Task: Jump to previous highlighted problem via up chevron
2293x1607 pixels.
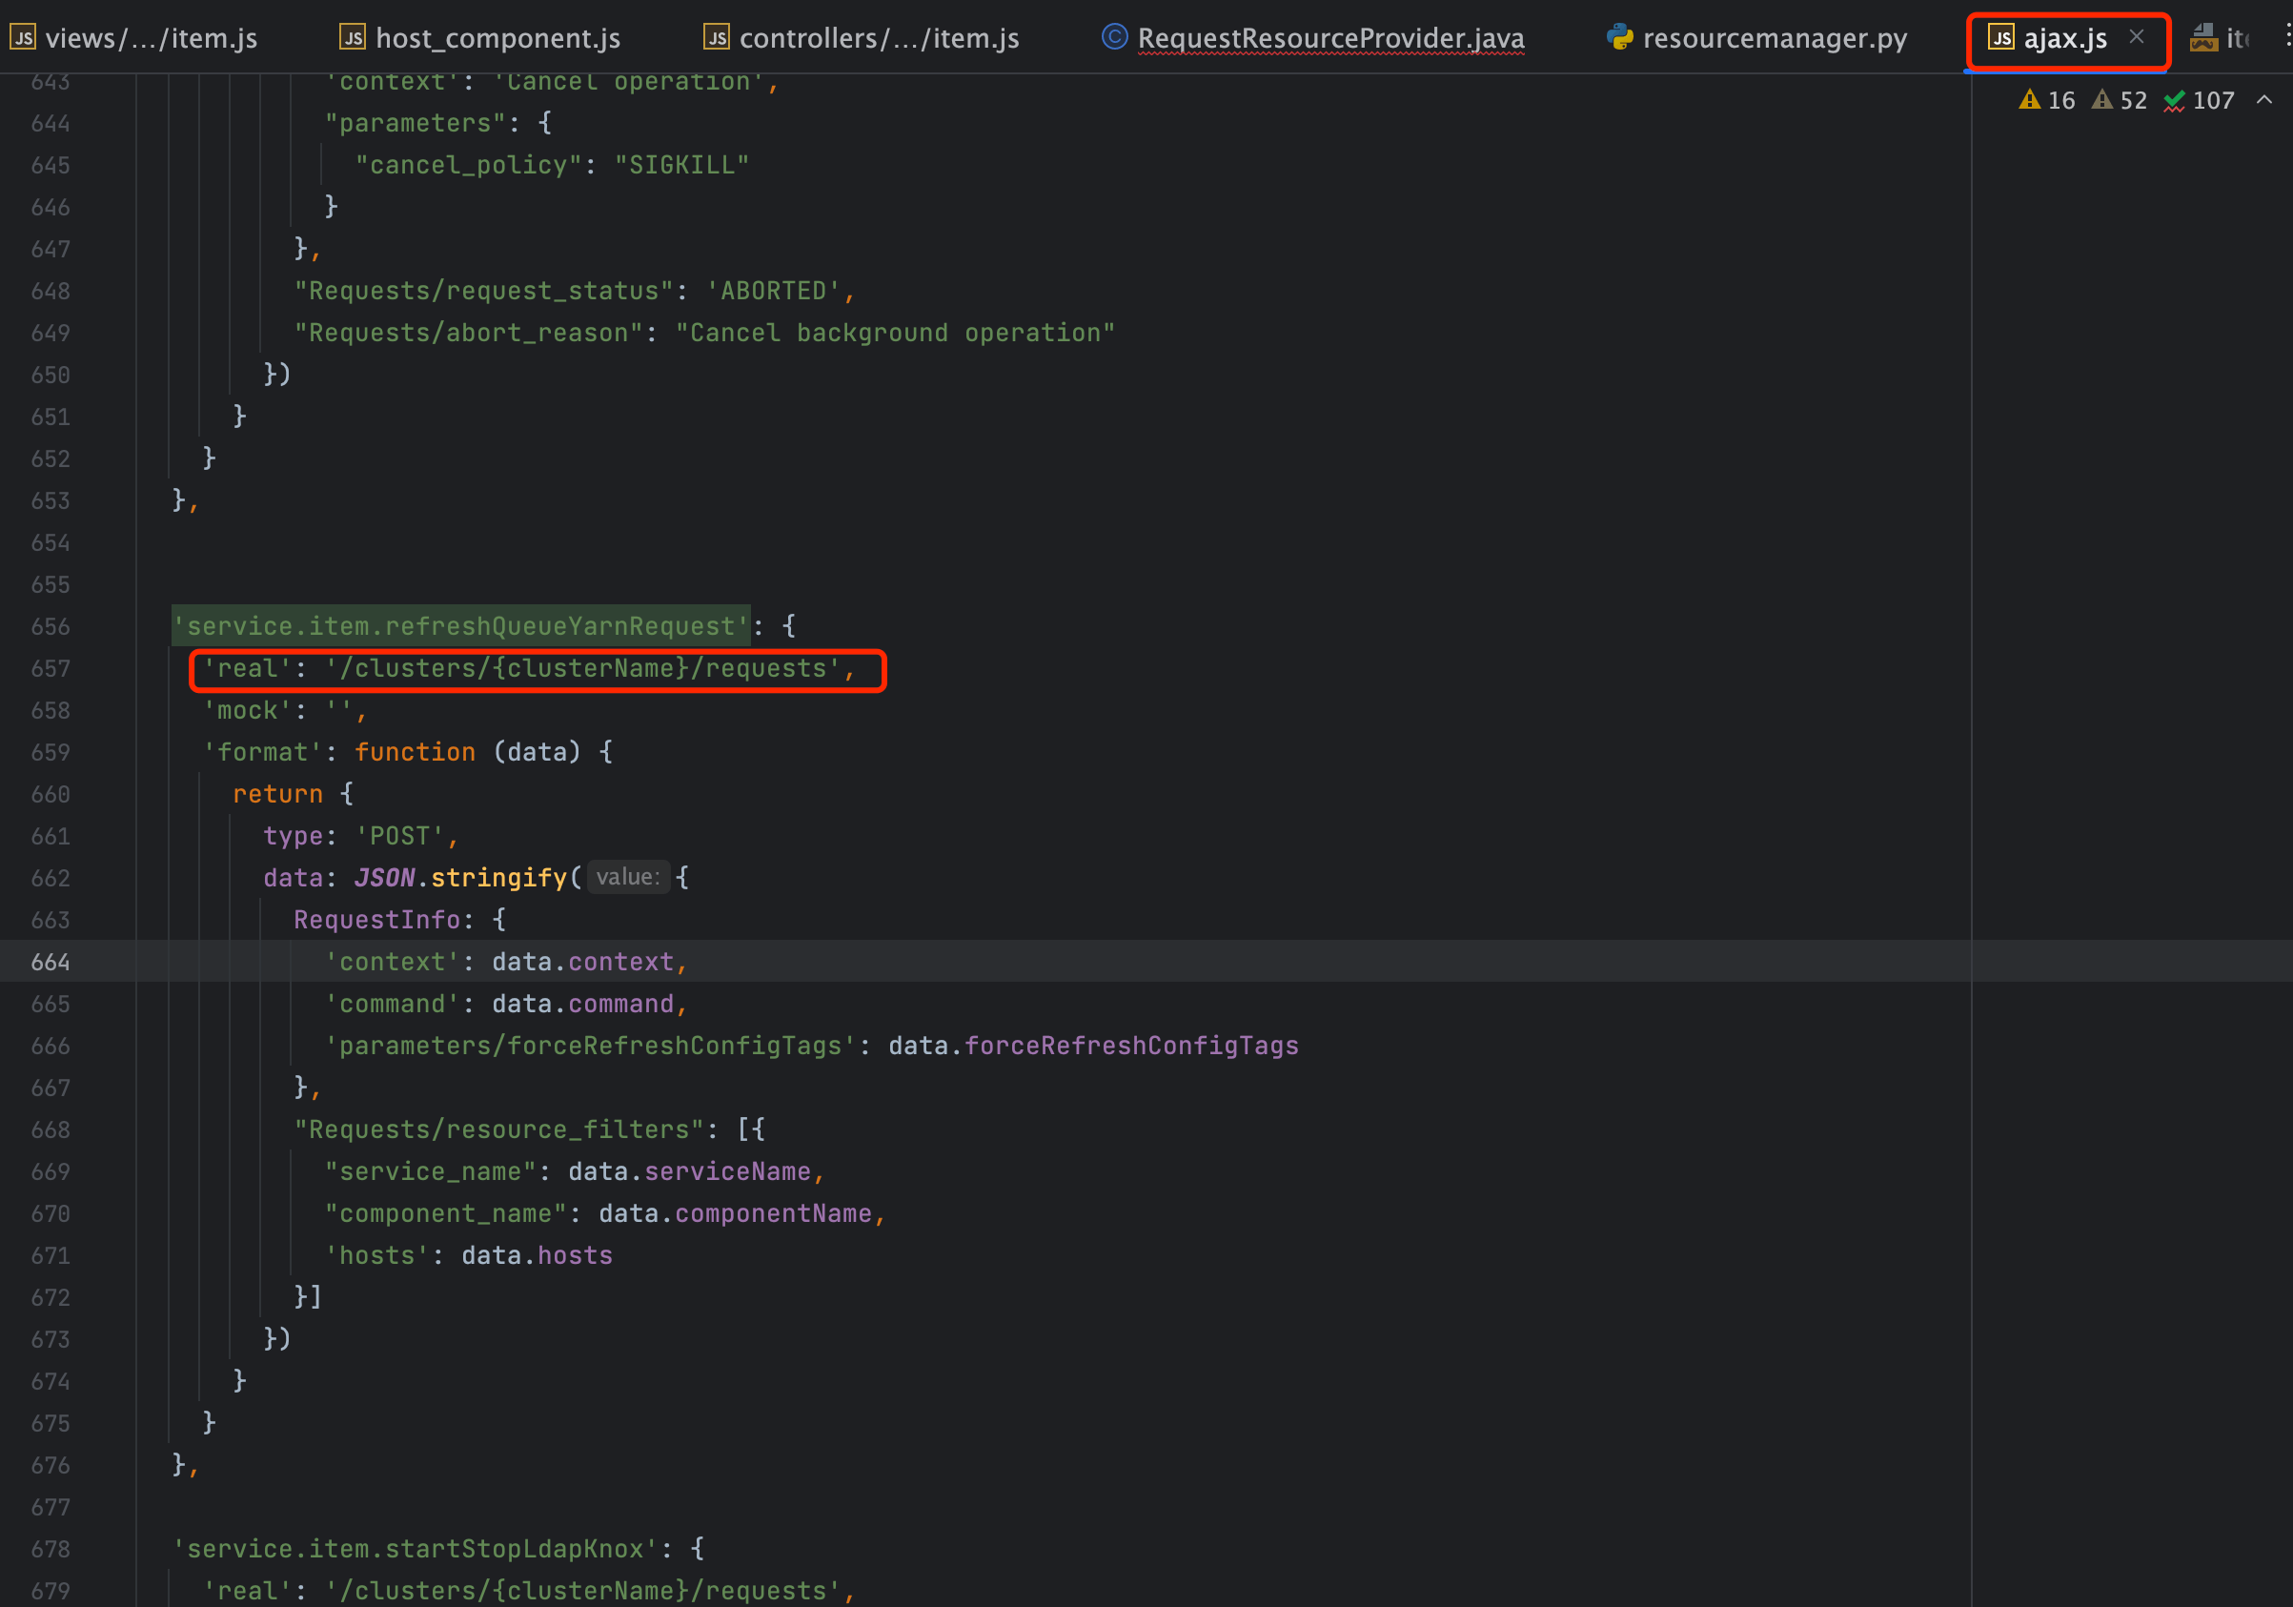Action: tap(2264, 100)
